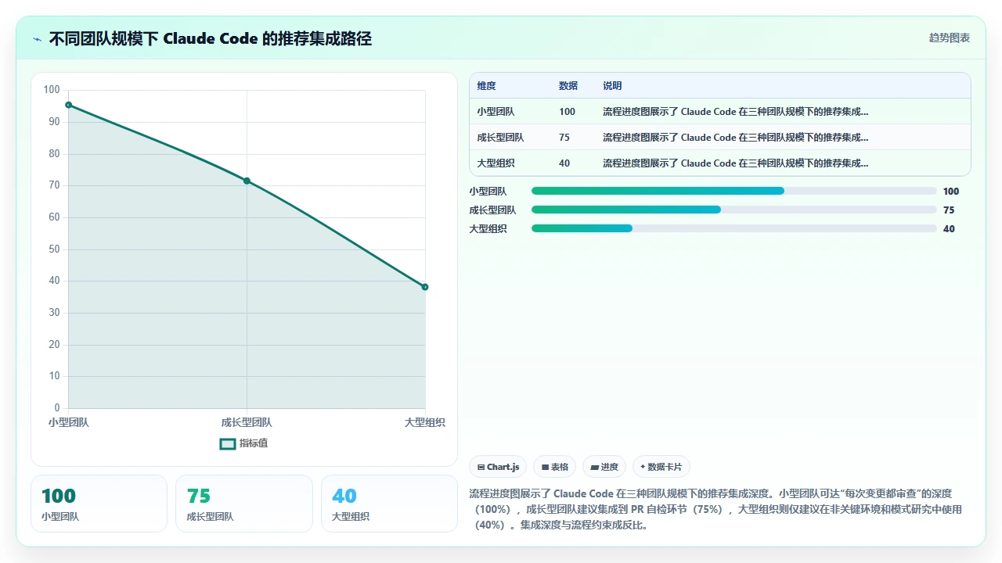
Task: Click the 大型组织 x-axis label
Action: [x=425, y=422]
